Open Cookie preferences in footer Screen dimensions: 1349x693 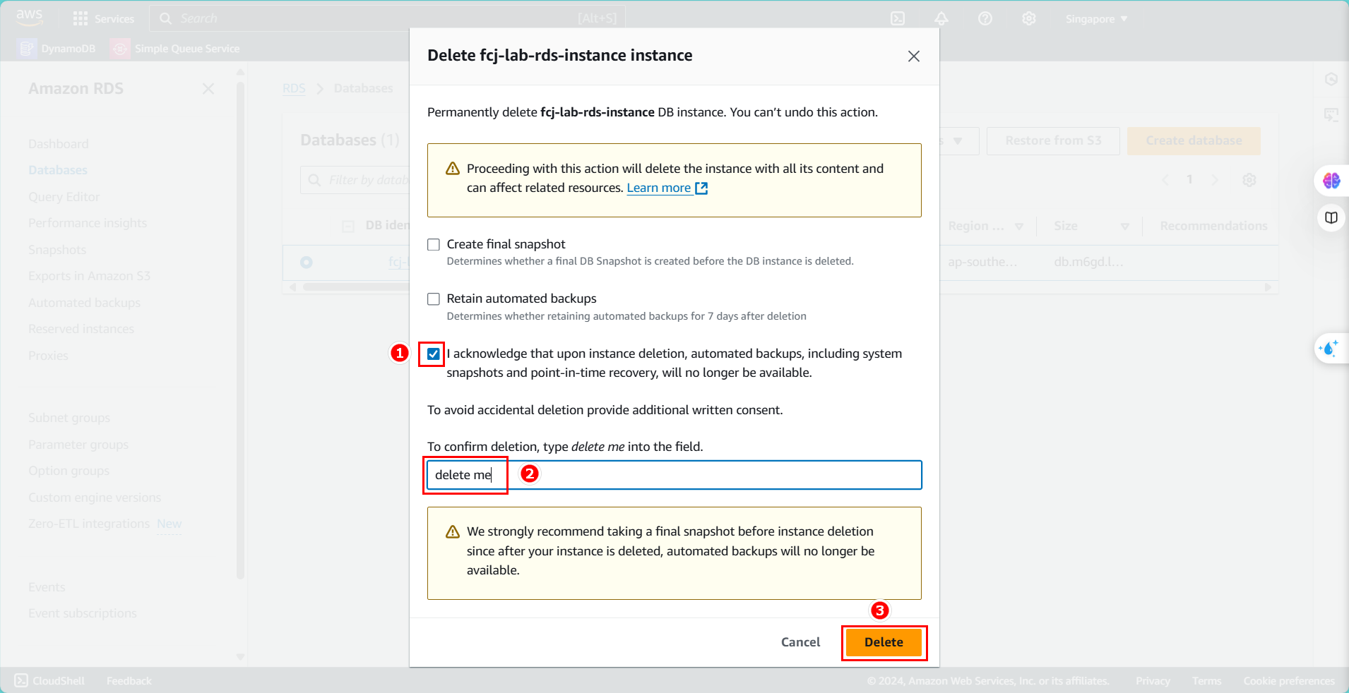tap(1289, 681)
